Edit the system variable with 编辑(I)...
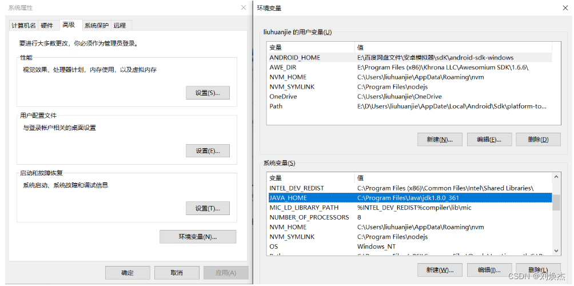The image size is (574, 286). tap(489, 270)
